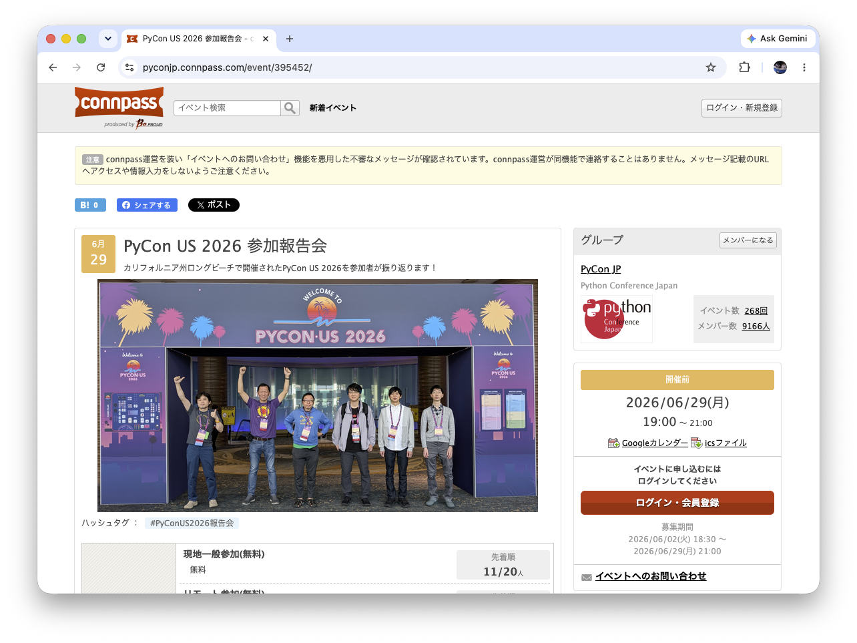Click the 注意 warning label
The height and width of the screenshot is (643, 857).
pos(93,160)
